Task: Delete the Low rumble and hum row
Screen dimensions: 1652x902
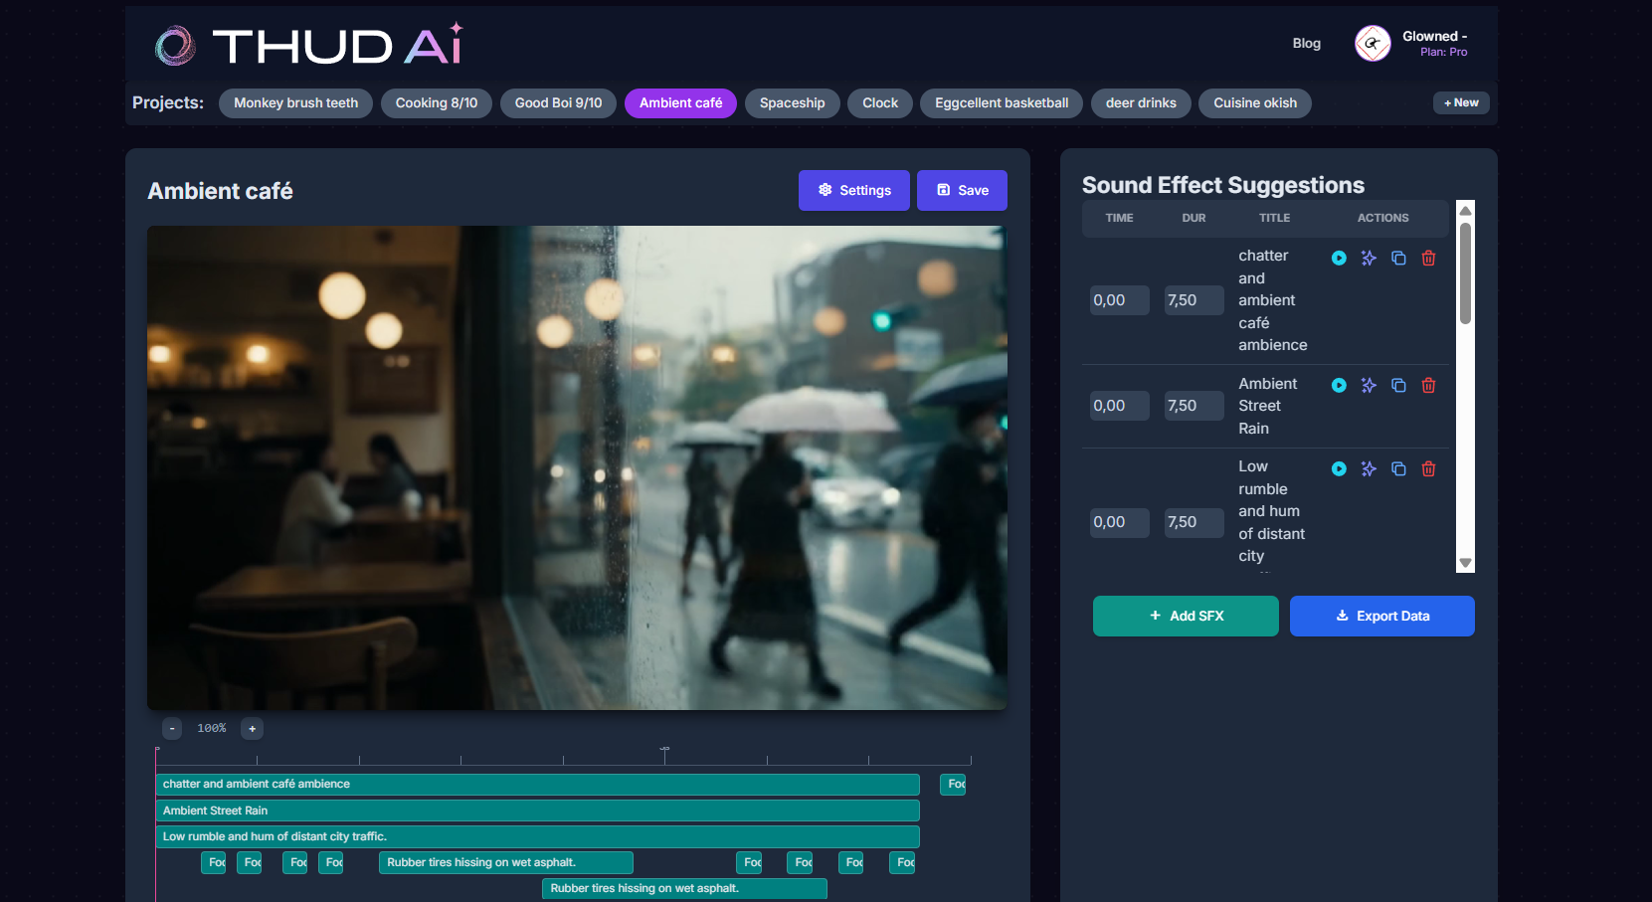Action: point(1428,469)
